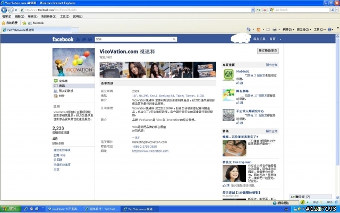Click the Facebook notifications globe icon
This screenshot has height=213, width=340.
(x=90, y=39)
